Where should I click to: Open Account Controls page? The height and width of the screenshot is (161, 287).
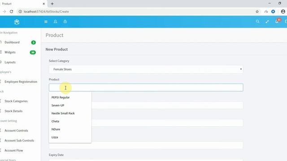pos(16,131)
